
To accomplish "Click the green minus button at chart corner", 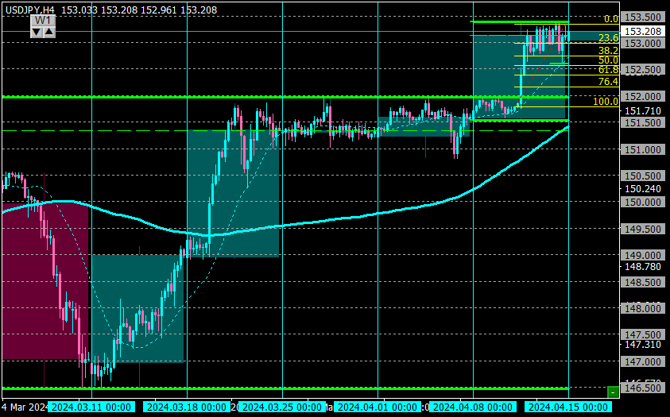I will click(613, 392).
